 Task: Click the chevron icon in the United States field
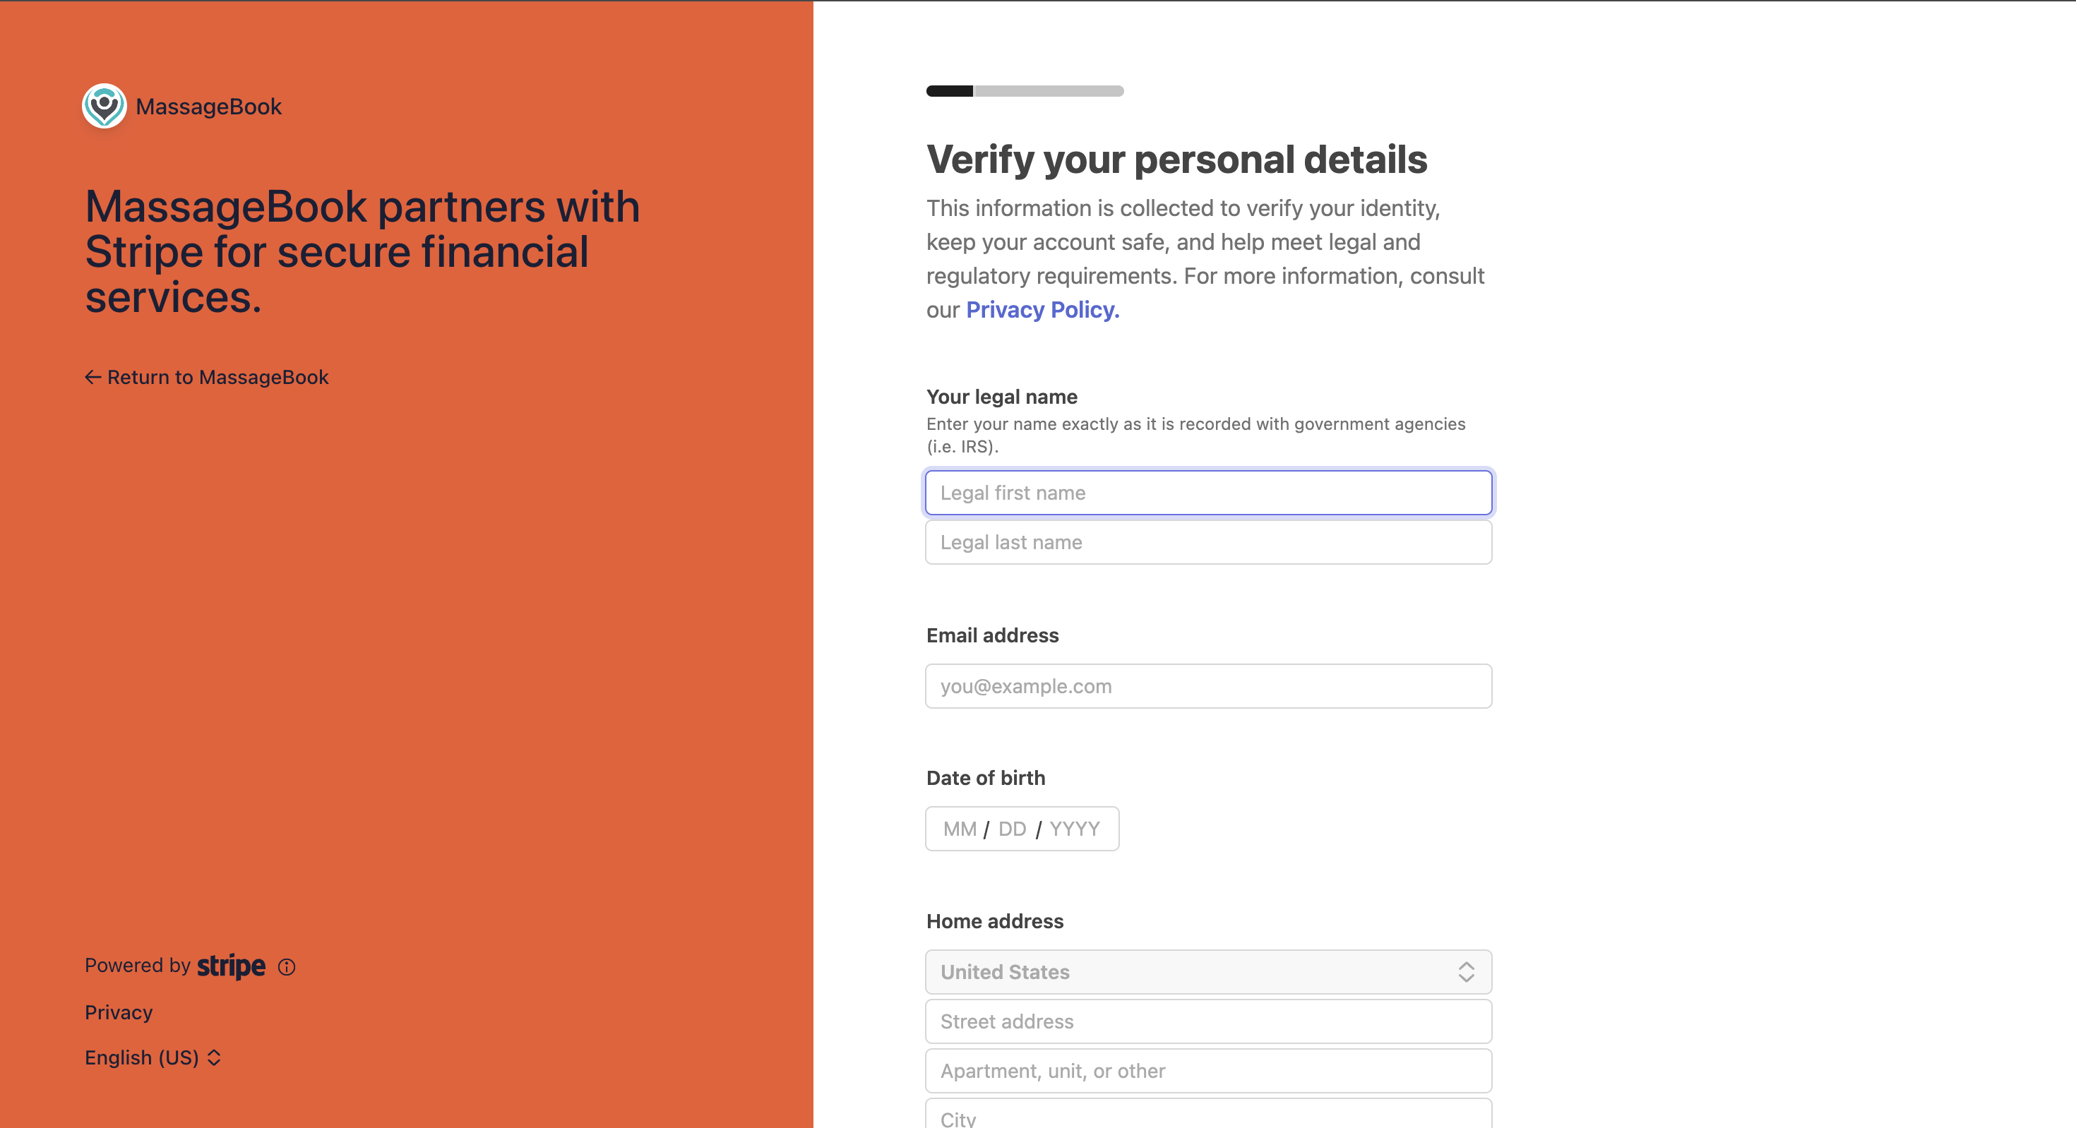pos(1466,972)
